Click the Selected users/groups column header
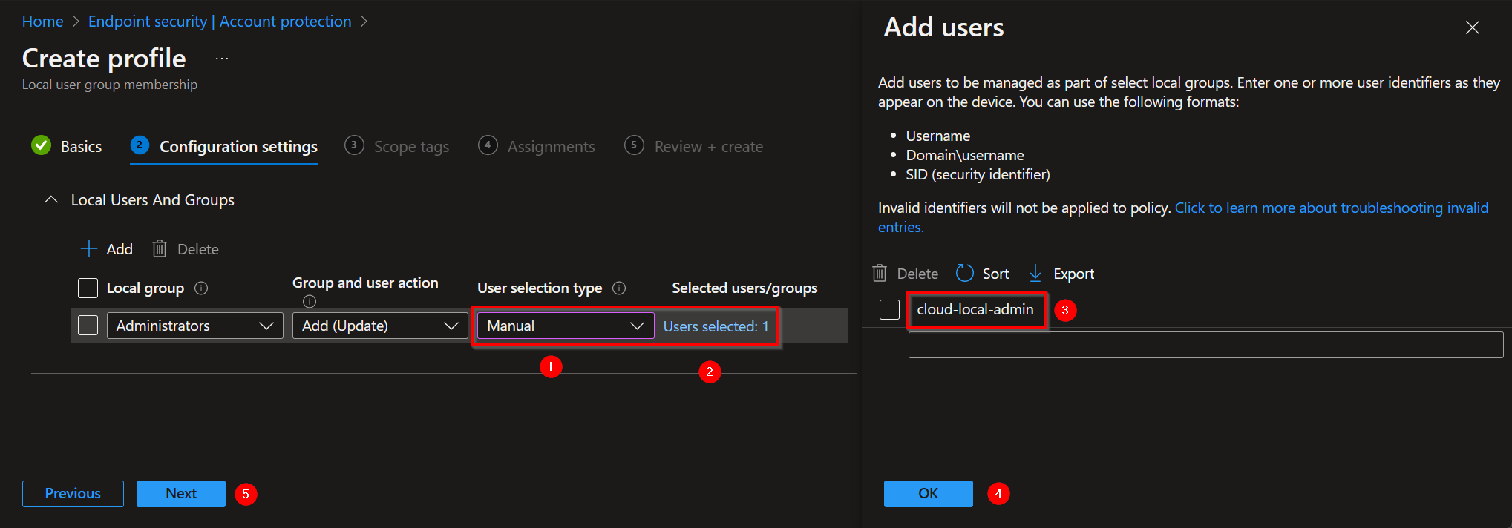The width and height of the screenshot is (1512, 528). (x=744, y=288)
